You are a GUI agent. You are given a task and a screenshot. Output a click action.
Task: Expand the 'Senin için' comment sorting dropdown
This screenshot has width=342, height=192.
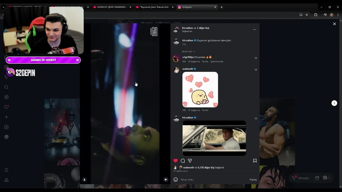[x=189, y=51]
